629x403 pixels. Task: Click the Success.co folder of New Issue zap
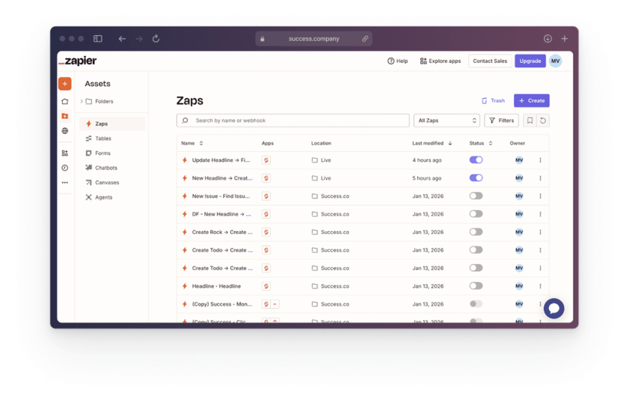point(330,196)
